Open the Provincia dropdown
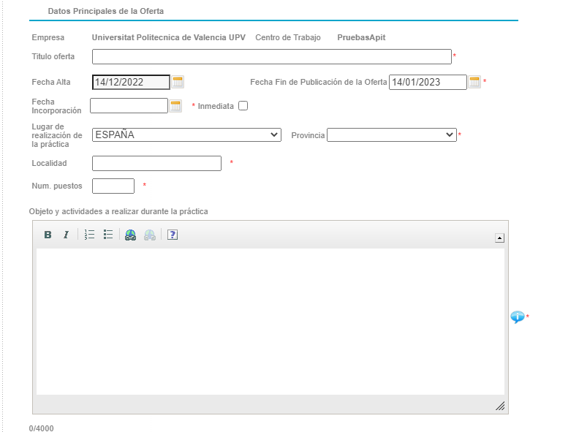The height and width of the screenshot is (432, 579). coord(391,134)
